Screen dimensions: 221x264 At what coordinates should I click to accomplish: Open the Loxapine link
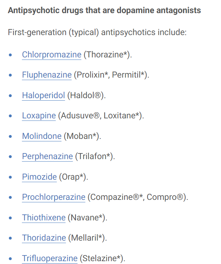point(39,116)
